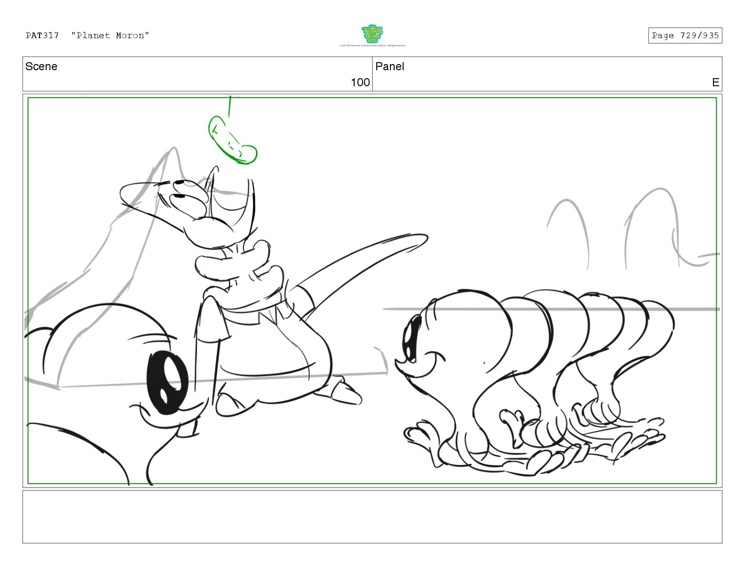Click the title "Planet Moron"

click(110, 35)
